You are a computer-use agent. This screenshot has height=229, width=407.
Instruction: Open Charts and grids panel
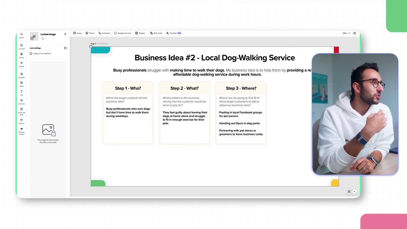(x=21, y=111)
